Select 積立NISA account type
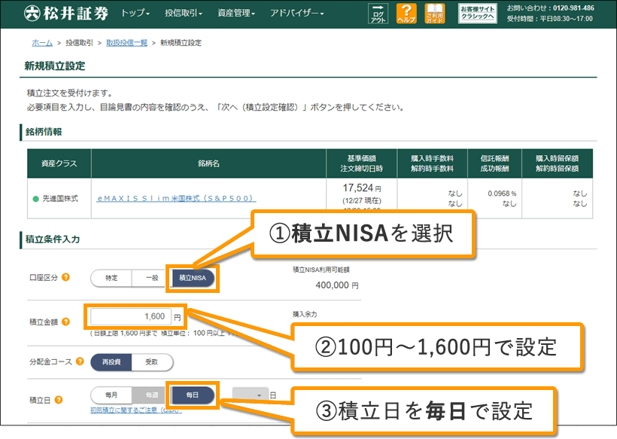This screenshot has width=617, height=439. pyautogui.click(x=193, y=278)
